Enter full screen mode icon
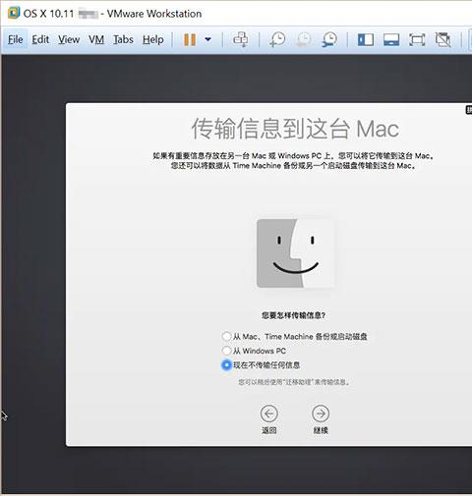 (417, 40)
